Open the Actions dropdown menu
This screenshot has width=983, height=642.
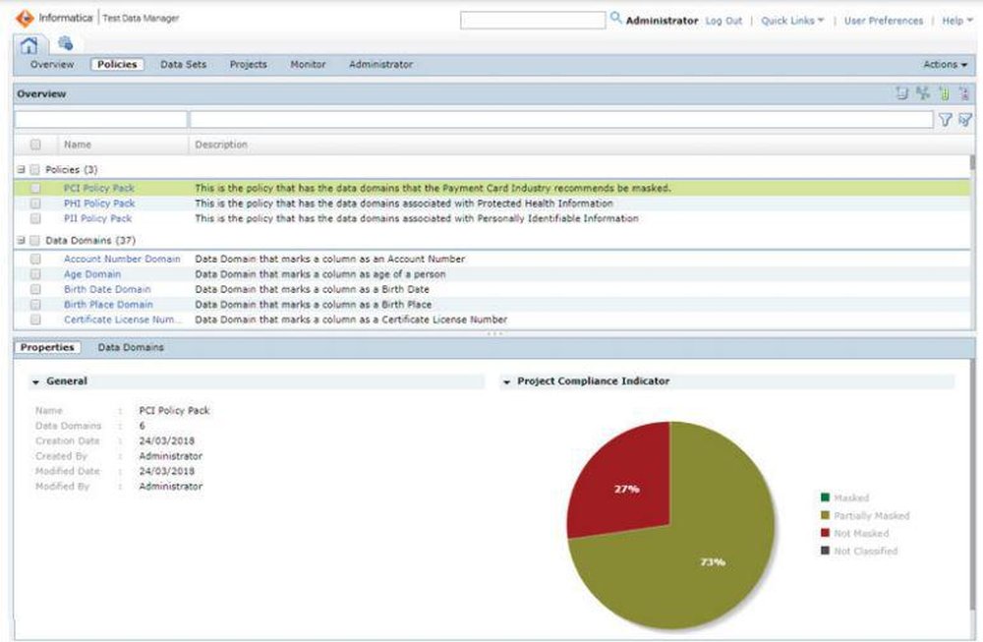coord(945,65)
